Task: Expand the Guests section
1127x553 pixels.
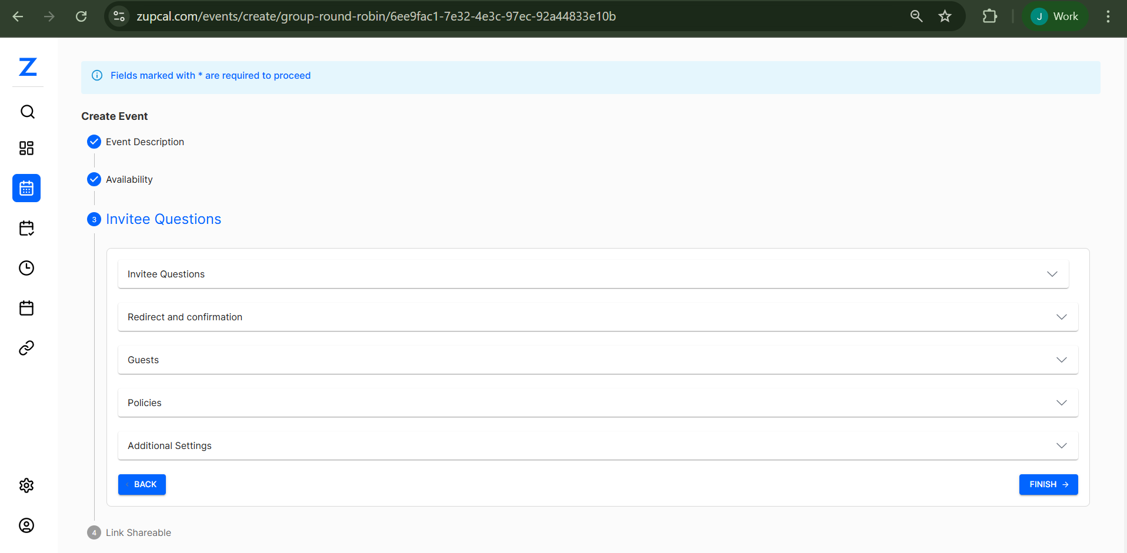Action: point(598,360)
